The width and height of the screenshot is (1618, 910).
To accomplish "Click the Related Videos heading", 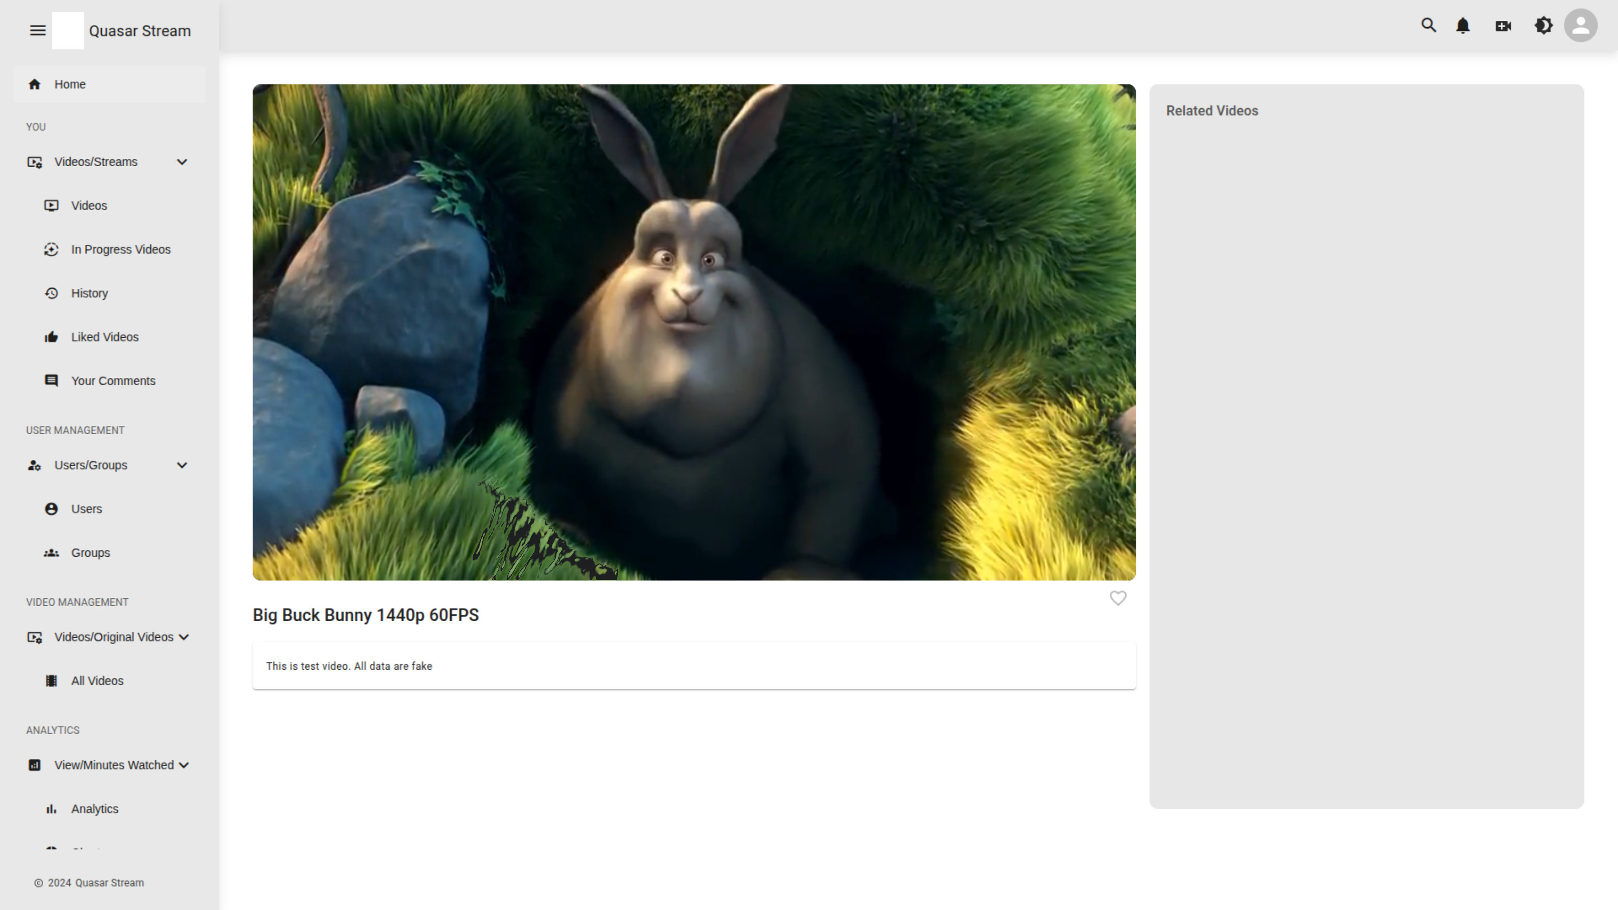I will (x=1211, y=110).
